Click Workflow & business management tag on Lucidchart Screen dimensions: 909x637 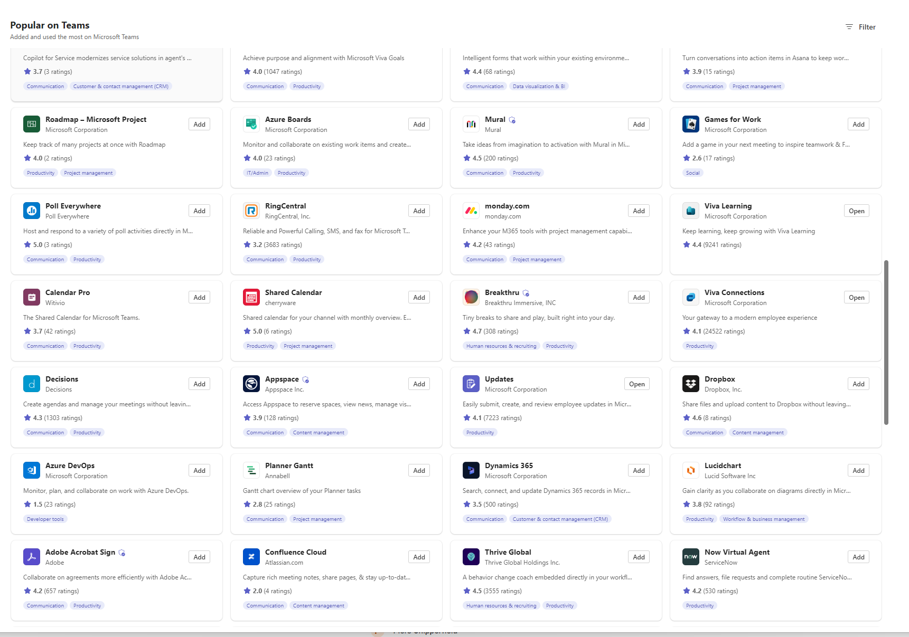764,519
